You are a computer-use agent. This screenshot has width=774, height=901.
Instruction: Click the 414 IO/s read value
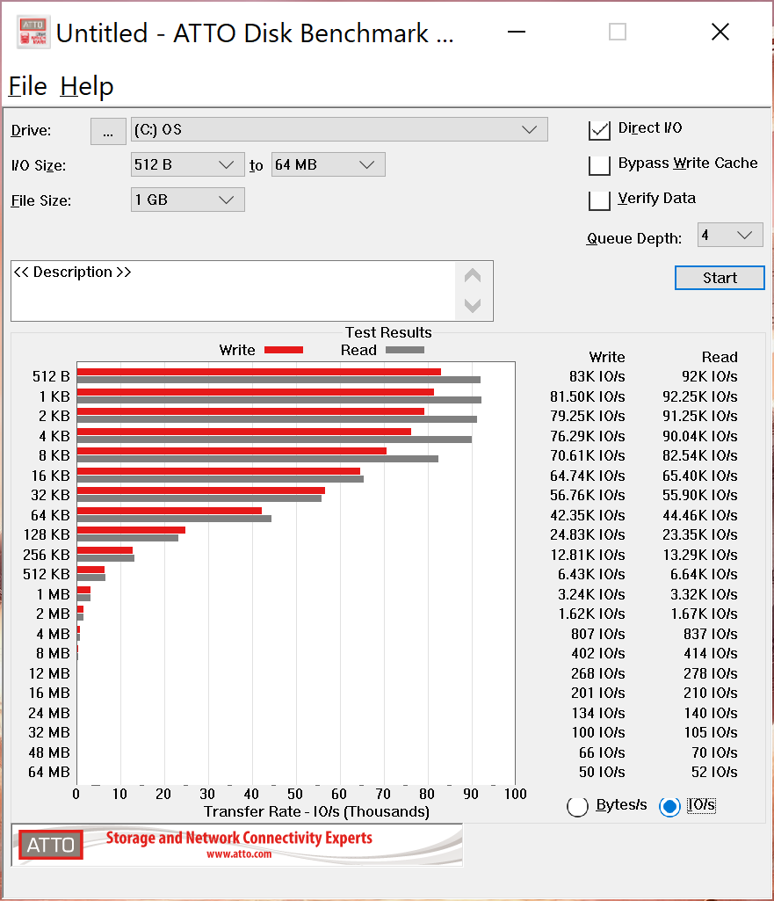coord(710,654)
